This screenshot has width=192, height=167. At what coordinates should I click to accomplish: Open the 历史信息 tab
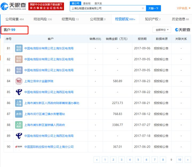tap(180, 19)
